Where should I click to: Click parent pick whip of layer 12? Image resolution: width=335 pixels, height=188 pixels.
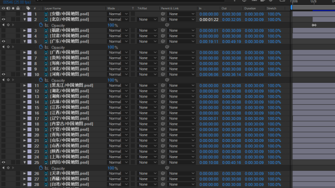point(163,91)
